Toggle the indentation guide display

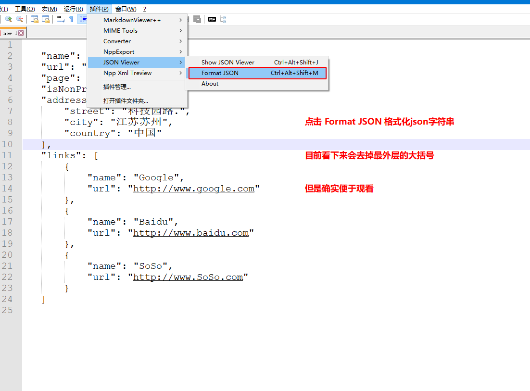(x=83, y=19)
